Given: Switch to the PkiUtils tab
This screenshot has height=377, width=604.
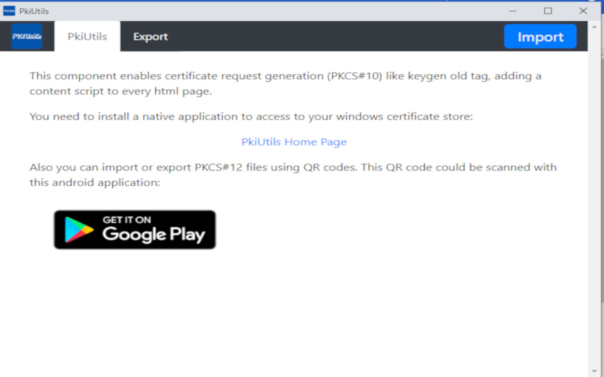Looking at the screenshot, I should (87, 36).
